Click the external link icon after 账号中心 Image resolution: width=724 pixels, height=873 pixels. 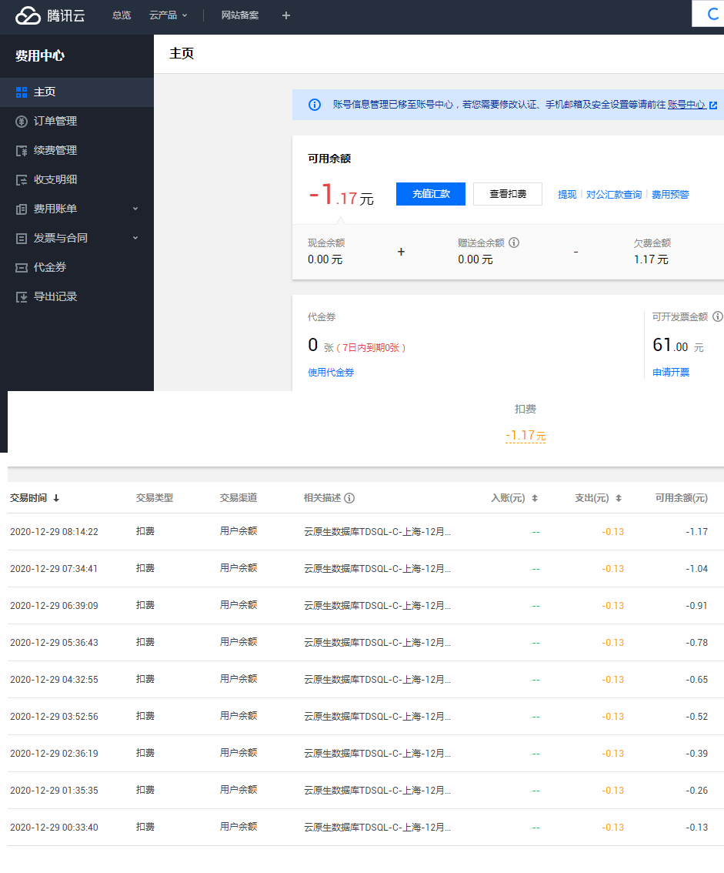713,105
